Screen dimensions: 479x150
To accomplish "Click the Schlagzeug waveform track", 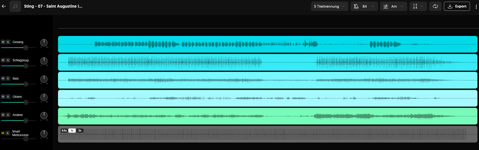I will tap(268, 62).
